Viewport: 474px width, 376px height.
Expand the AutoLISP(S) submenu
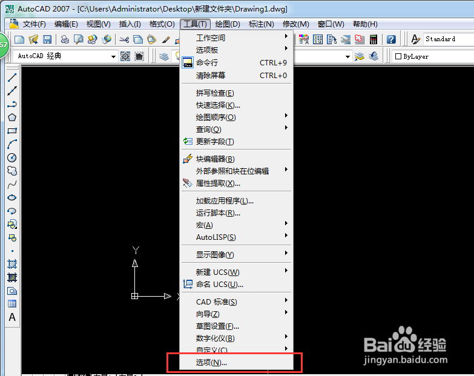point(236,237)
